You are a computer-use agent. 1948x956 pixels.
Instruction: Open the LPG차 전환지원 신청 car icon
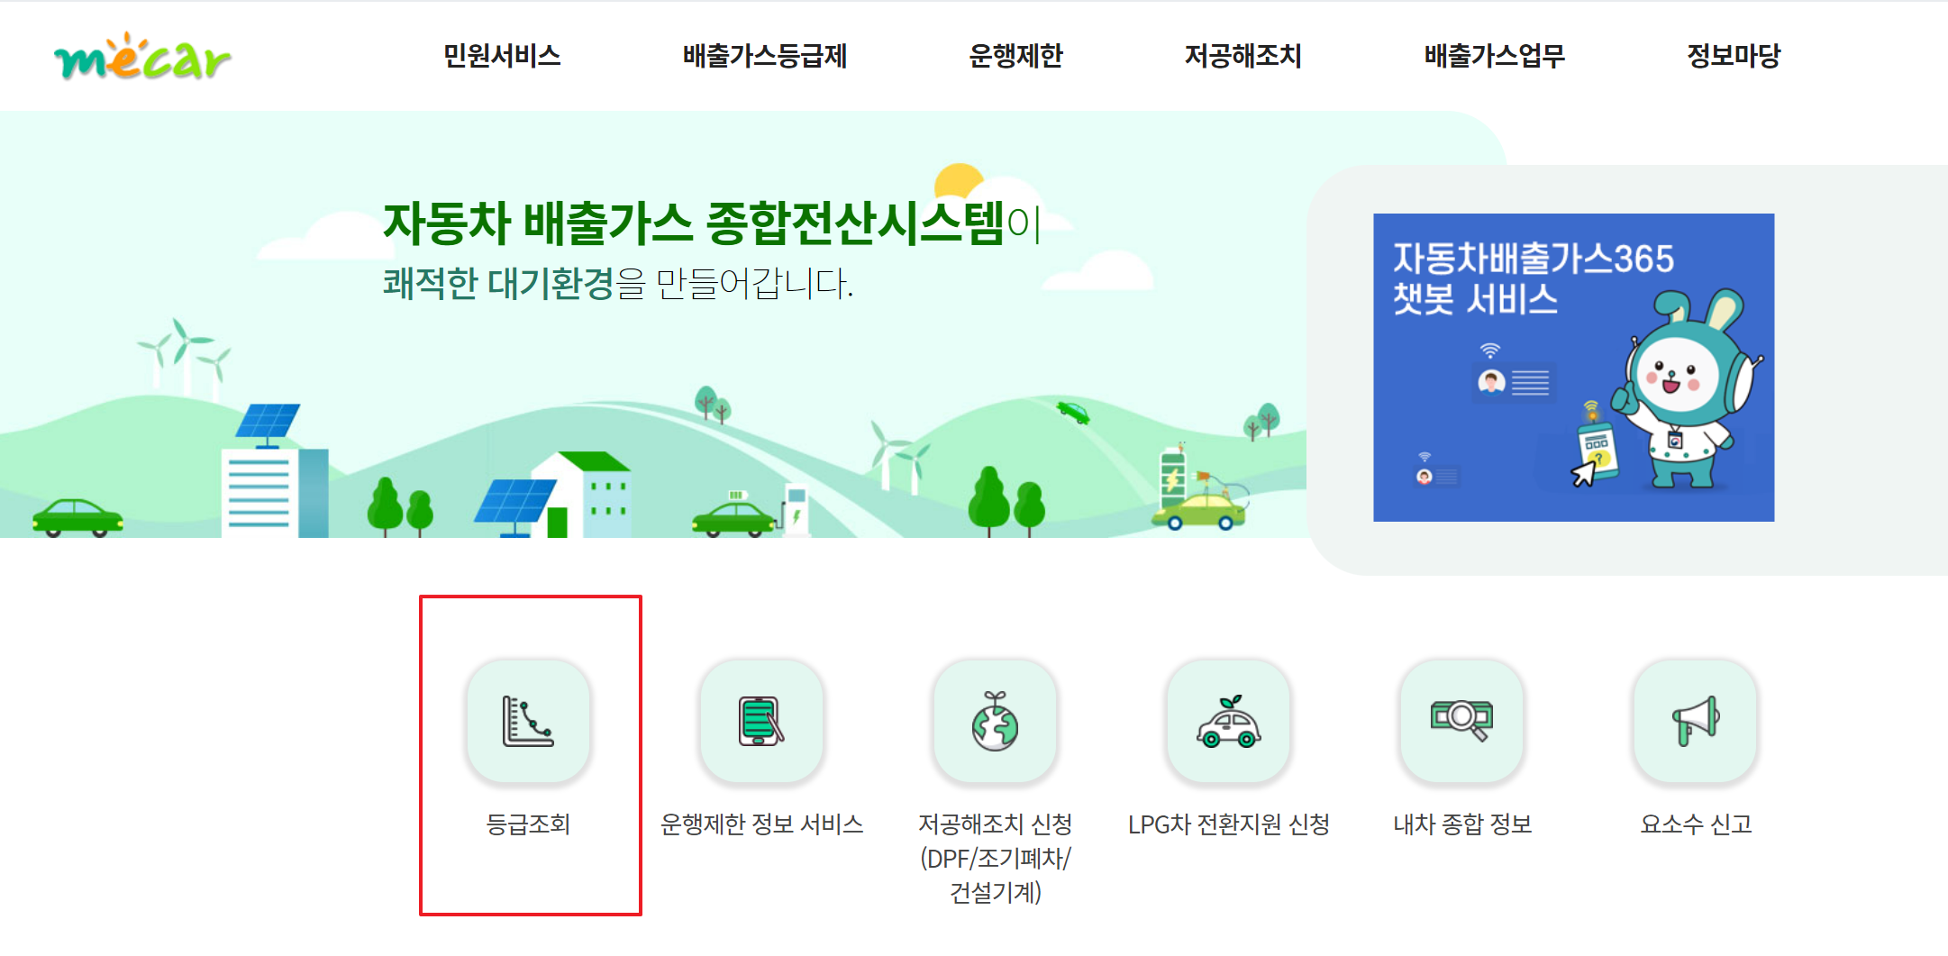[1228, 721]
